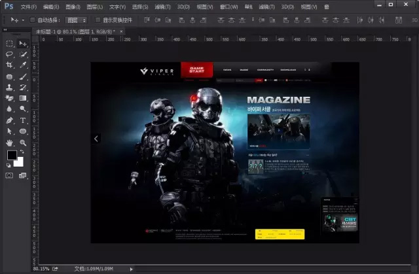The height and width of the screenshot is (274, 419).
Task: Open the 选择(S) menu
Action: [140, 7]
